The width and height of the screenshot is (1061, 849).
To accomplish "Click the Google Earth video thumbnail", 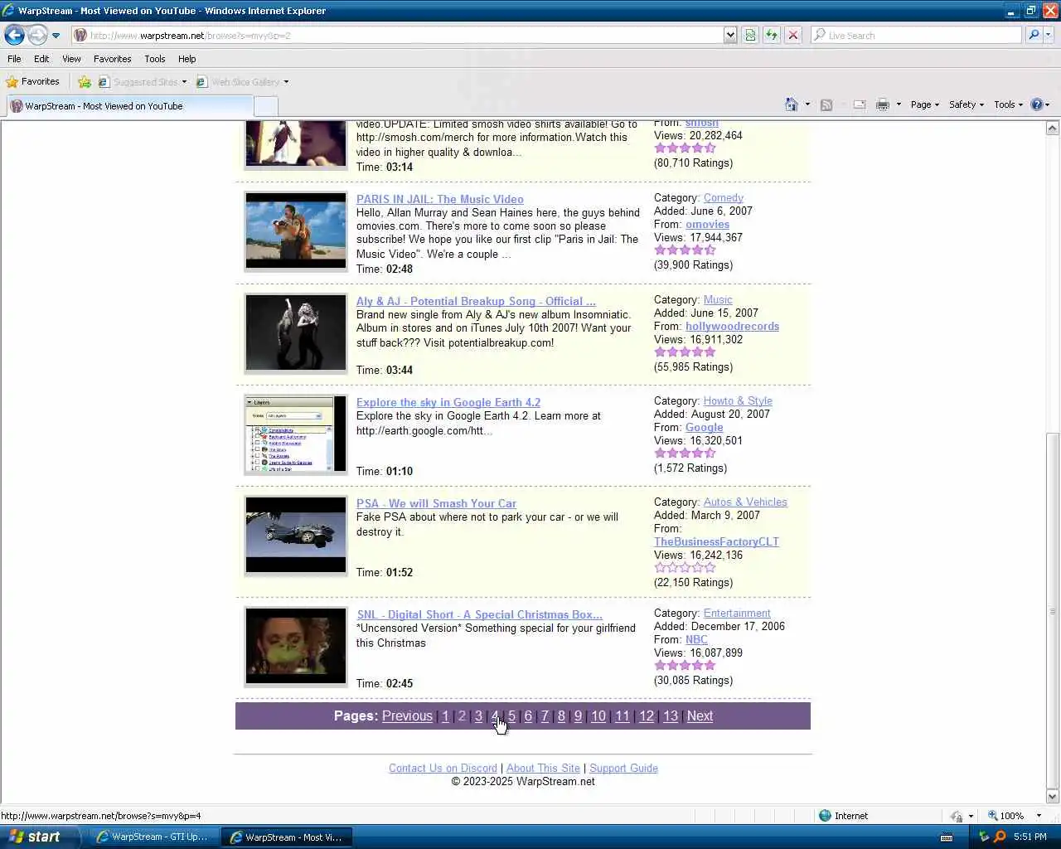I will click(x=296, y=434).
